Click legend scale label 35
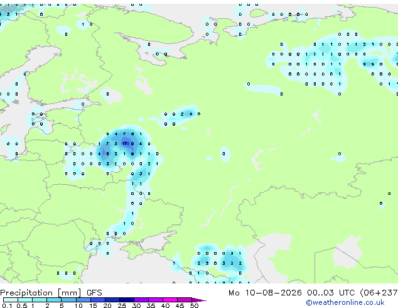Viewport: 398px width, 308px height. tap(151, 305)
